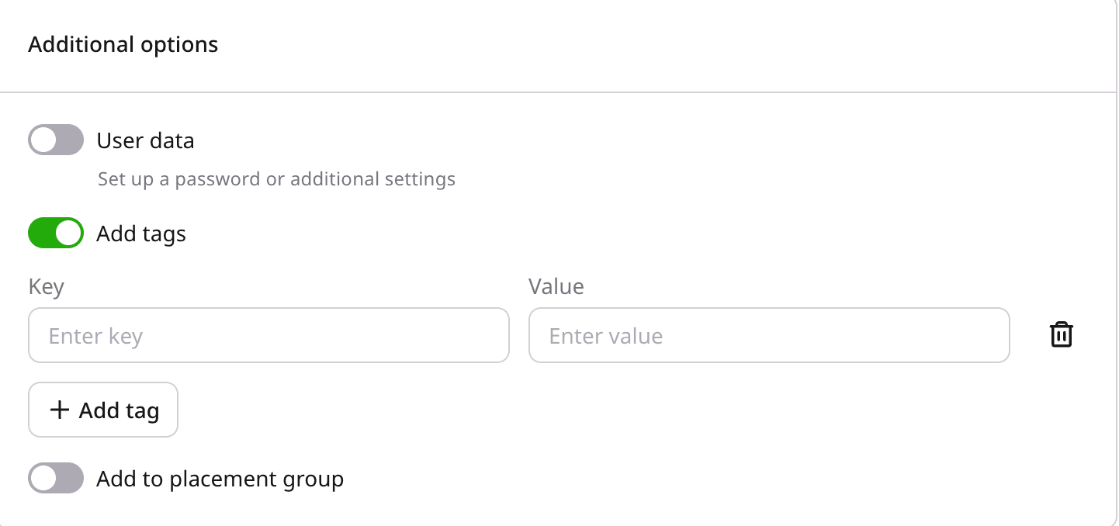Click the password or additional settings hint

pos(276,180)
